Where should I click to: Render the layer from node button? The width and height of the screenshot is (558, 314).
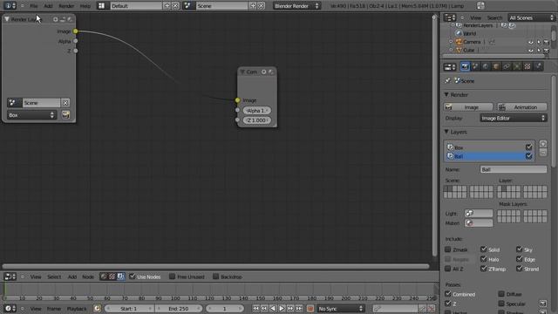coord(65,115)
